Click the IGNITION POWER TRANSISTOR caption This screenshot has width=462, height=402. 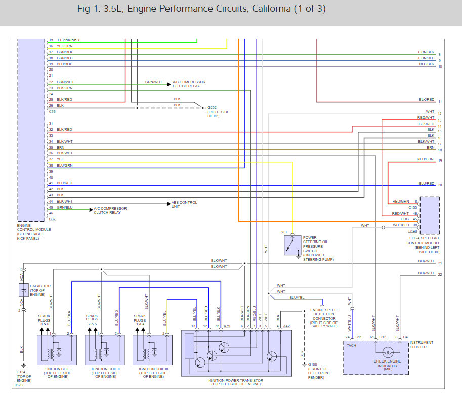coord(236,382)
